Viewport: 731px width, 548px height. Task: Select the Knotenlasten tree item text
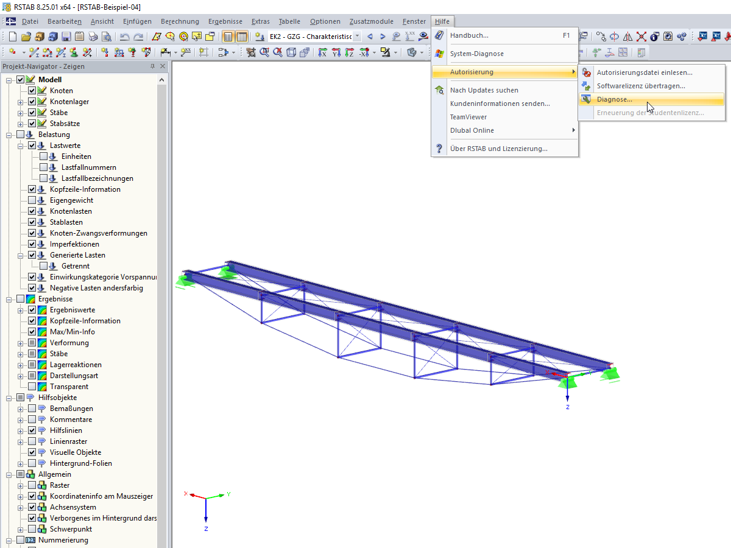(x=71, y=211)
